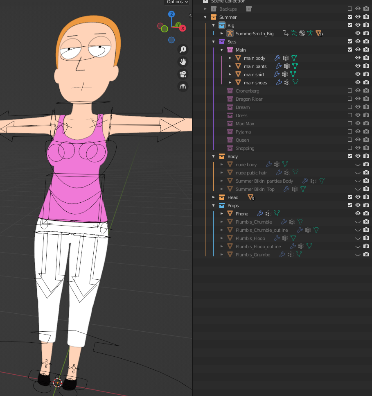Viewport: 372px width, 396px height.
Task: Select the Mad Max collection
Action: pyautogui.click(x=245, y=124)
